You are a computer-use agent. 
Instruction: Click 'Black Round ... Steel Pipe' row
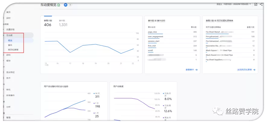point(230,55)
